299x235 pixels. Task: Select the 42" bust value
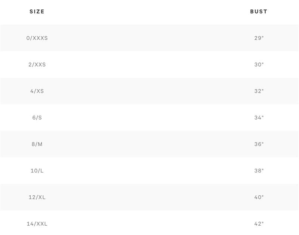click(x=259, y=224)
